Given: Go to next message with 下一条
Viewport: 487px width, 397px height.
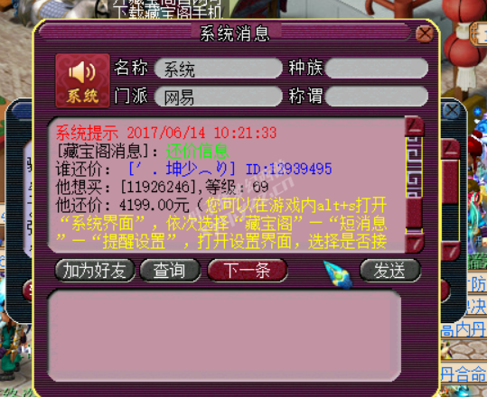Looking at the screenshot, I should pyautogui.click(x=247, y=271).
